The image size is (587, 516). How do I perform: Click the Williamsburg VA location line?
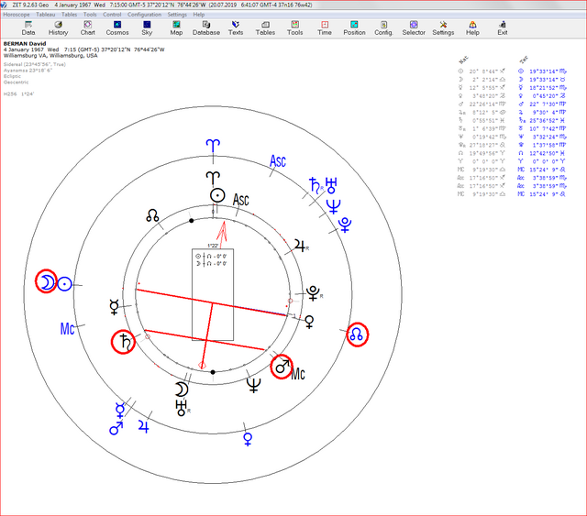click(x=50, y=55)
